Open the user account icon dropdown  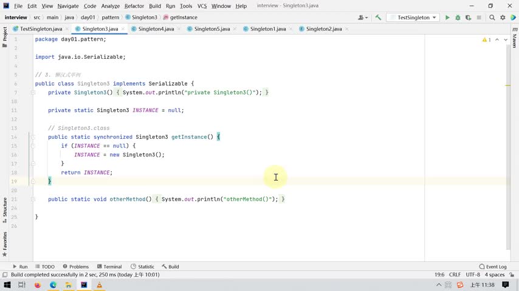(x=363, y=18)
